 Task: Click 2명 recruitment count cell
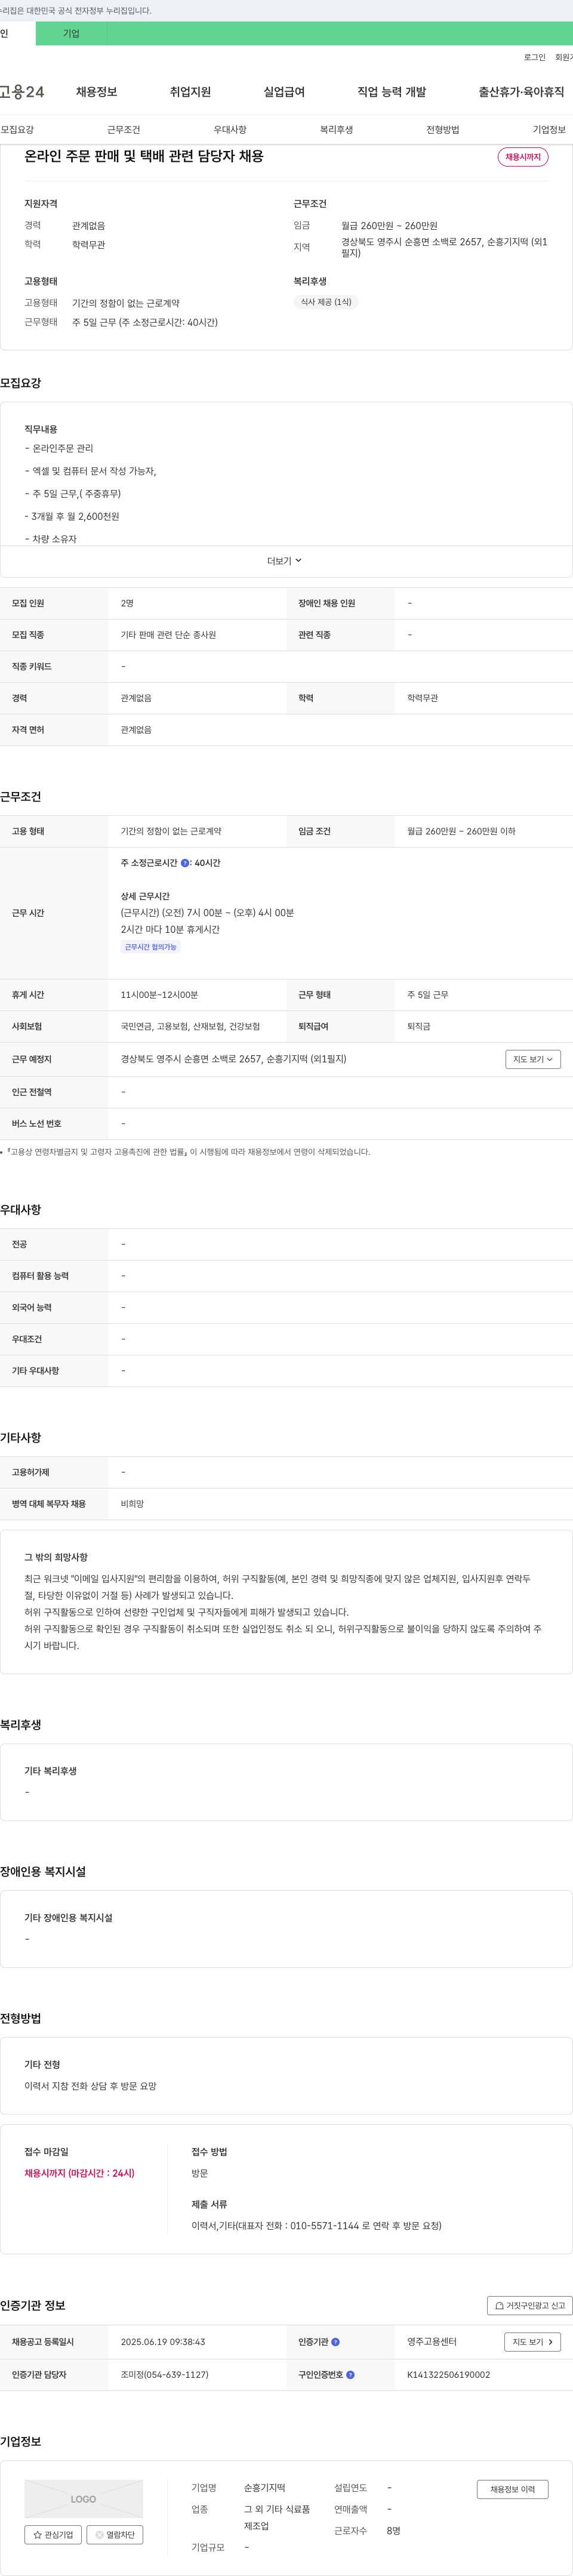click(127, 603)
